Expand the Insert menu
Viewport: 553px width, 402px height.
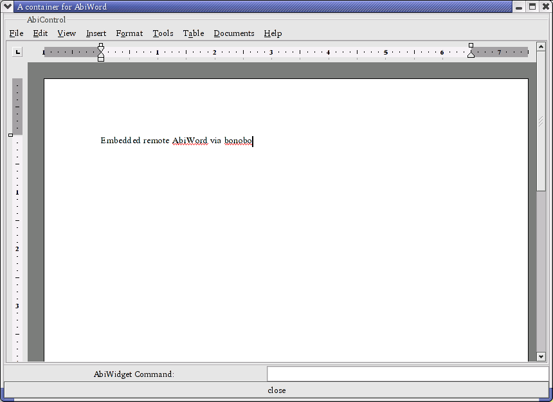click(96, 33)
